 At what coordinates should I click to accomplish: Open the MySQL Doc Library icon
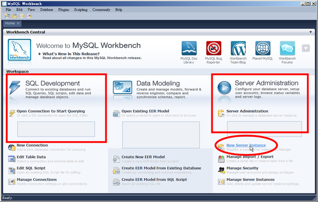click(x=189, y=48)
